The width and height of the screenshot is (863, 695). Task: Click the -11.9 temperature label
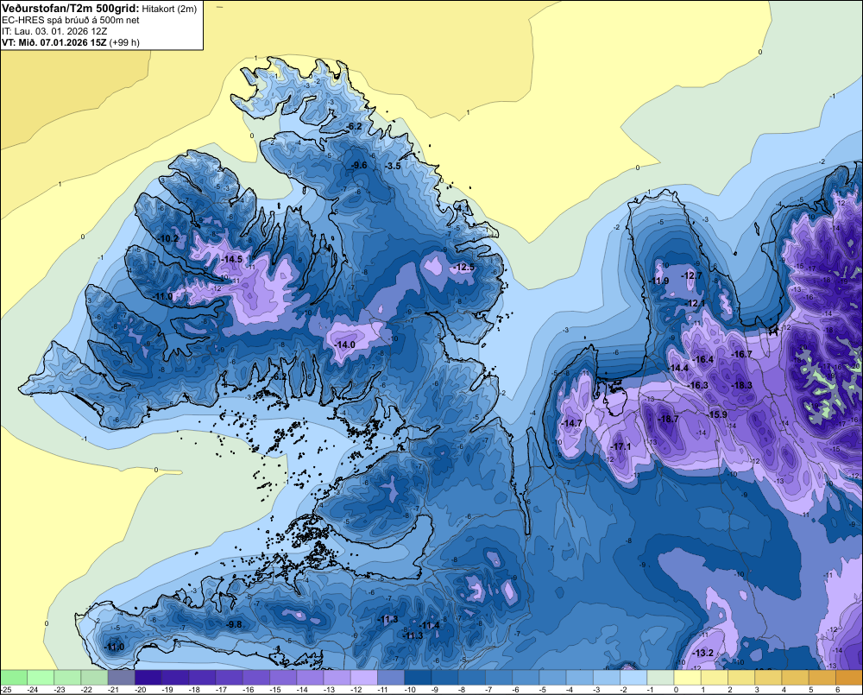point(658,281)
